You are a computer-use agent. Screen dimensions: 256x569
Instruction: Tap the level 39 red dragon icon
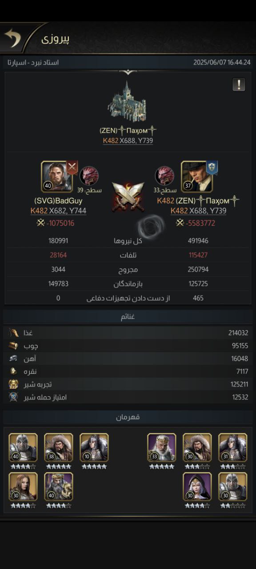tap(89, 176)
